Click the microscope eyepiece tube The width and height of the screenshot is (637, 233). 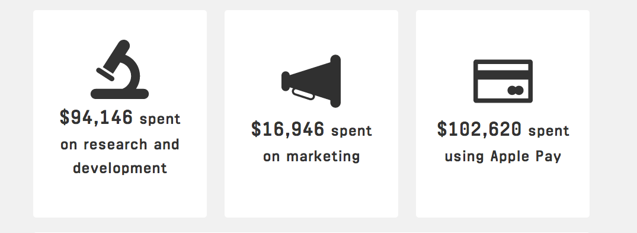[115, 57]
